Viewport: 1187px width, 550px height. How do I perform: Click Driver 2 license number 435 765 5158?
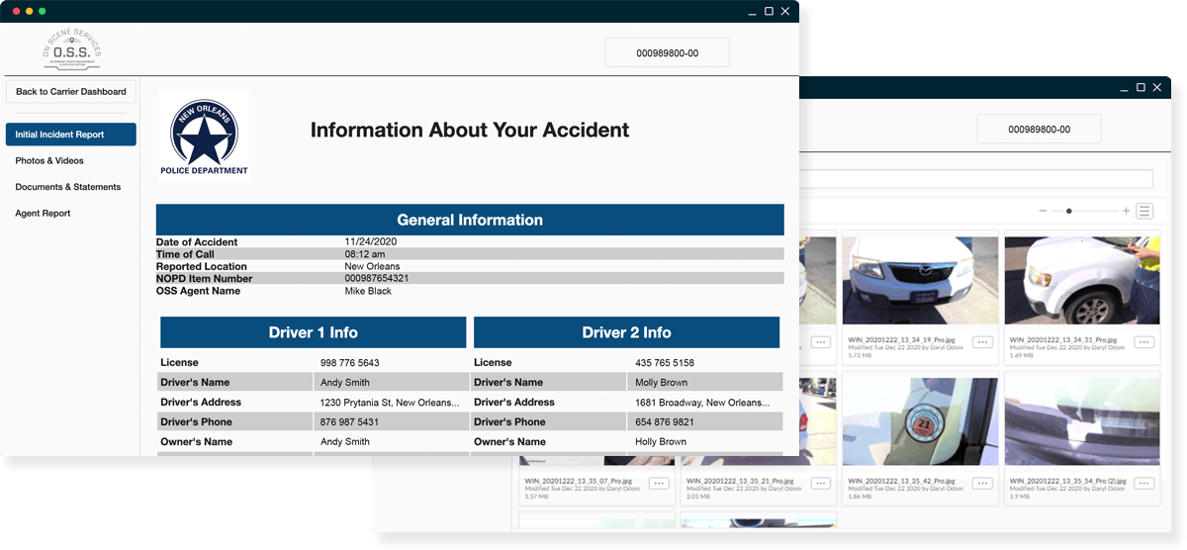665,363
